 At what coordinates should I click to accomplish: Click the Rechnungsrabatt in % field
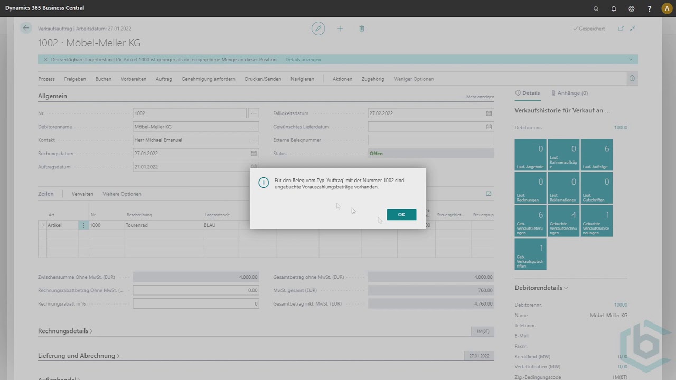coord(196,303)
